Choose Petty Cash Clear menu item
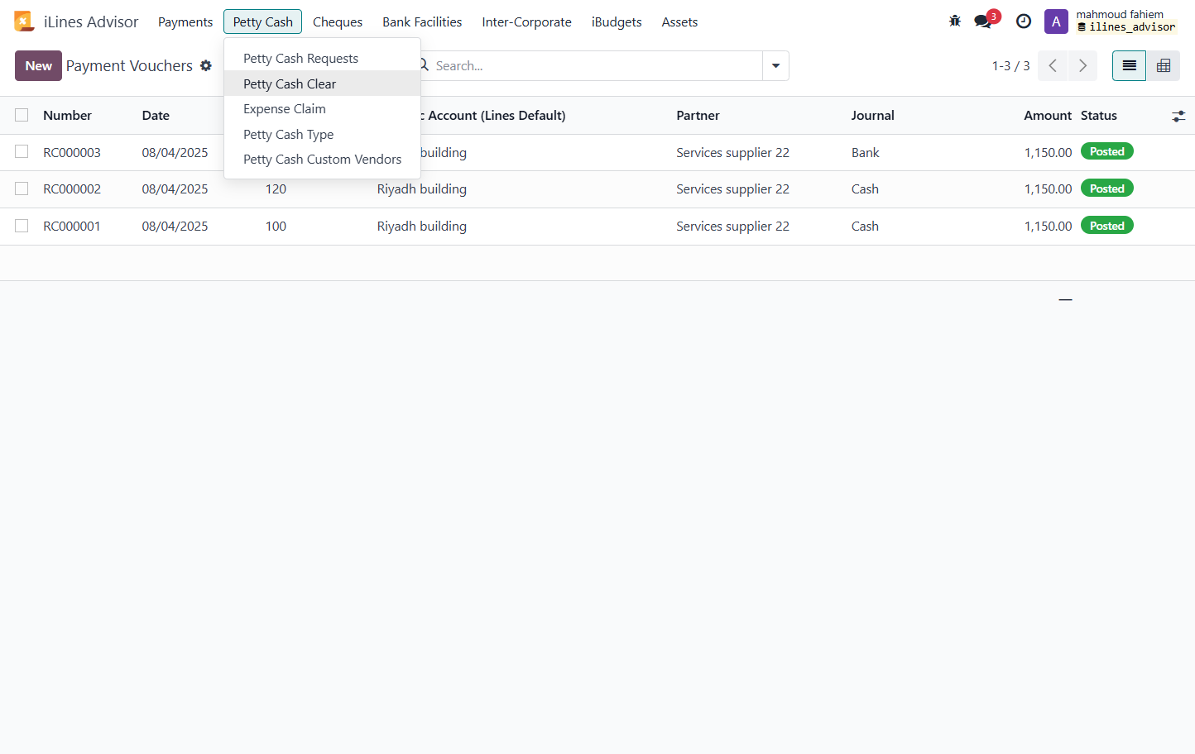Image resolution: width=1195 pixels, height=754 pixels. pyautogui.click(x=322, y=84)
